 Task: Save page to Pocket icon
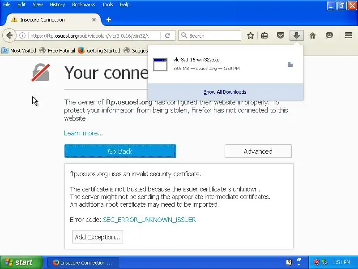(281, 35)
